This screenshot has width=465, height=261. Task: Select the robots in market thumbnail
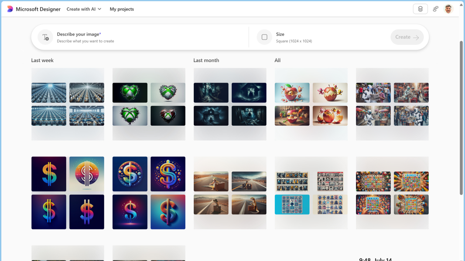pyautogui.click(x=373, y=93)
